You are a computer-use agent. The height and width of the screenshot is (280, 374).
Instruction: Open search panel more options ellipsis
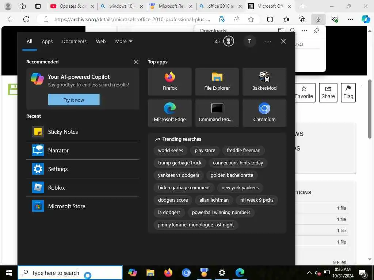[268, 42]
